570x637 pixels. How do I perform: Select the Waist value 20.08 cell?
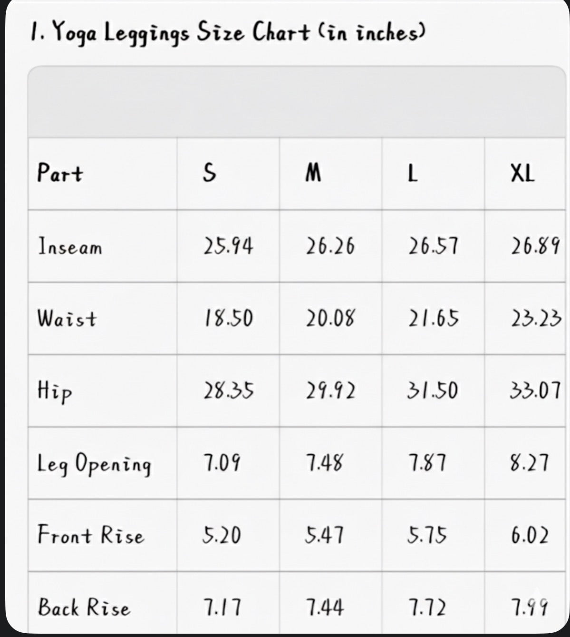[x=330, y=318]
